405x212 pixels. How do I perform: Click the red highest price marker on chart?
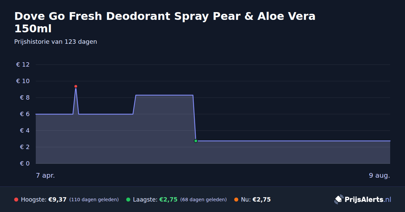76,86
